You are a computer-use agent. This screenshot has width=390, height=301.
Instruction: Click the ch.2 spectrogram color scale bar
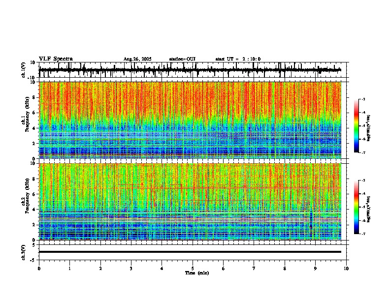(x=357, y=207)
